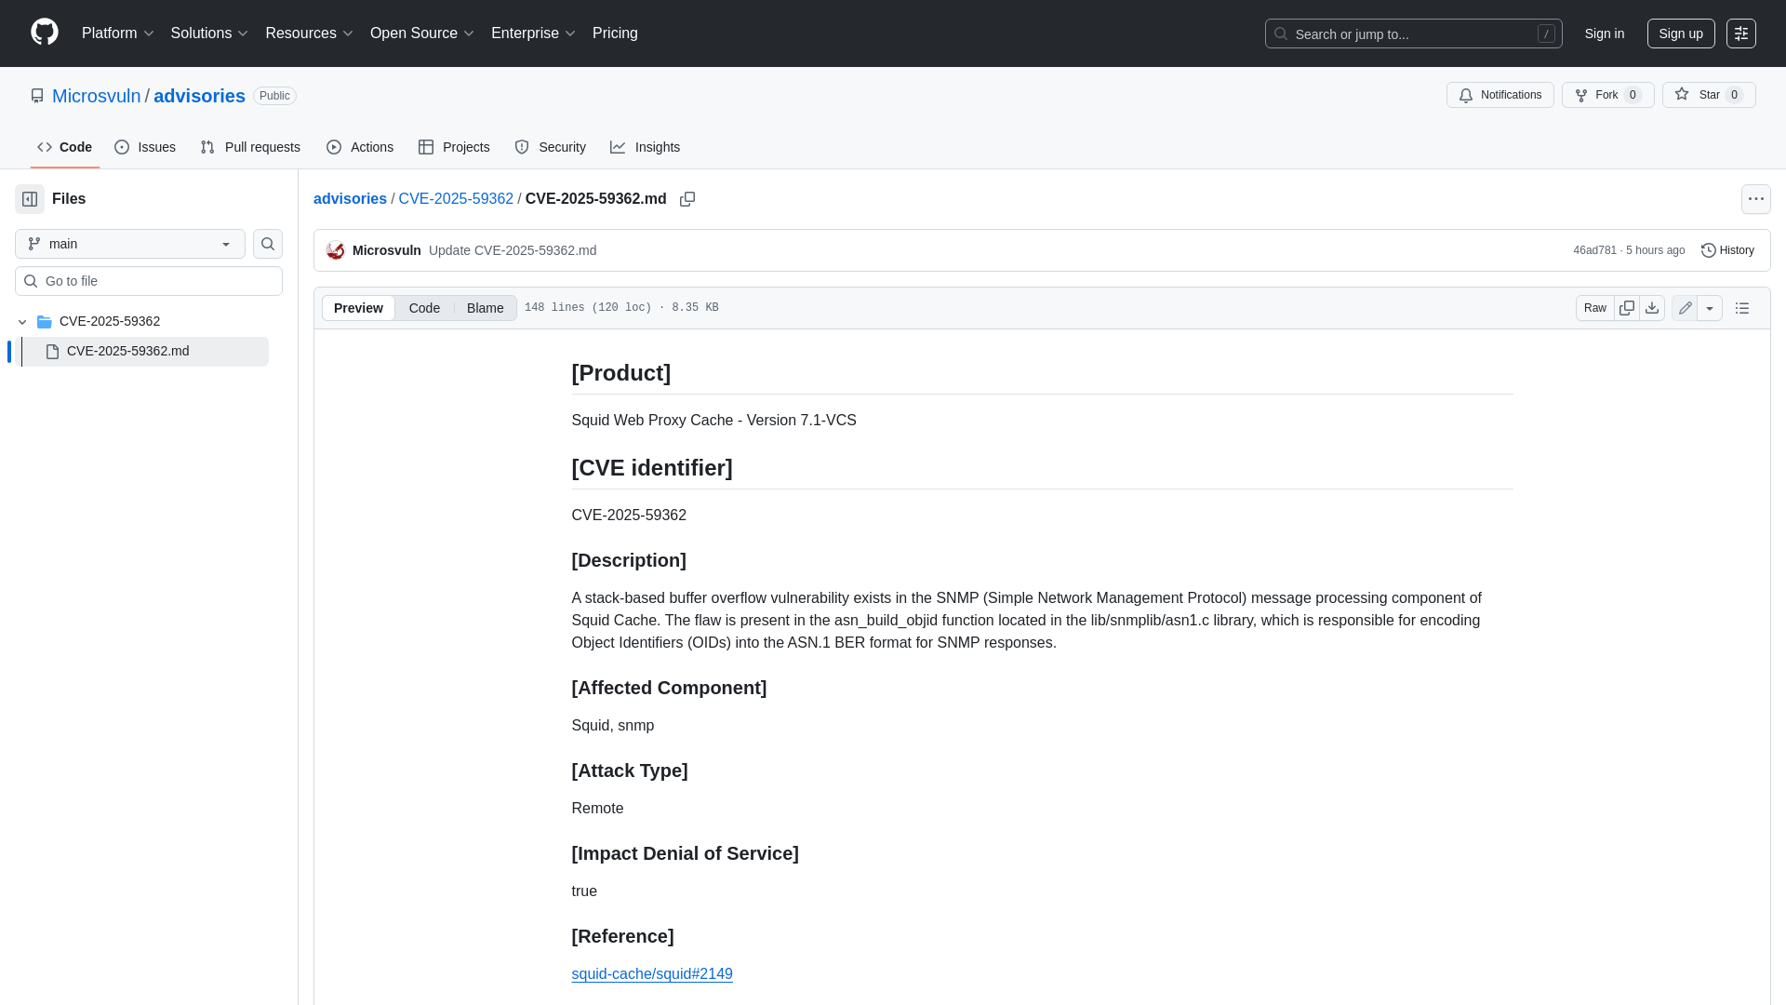Open commit message Update CVE-2025-59362.md

513,250
